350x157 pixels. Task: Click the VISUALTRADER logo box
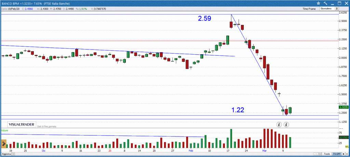[x=21, y=125]
